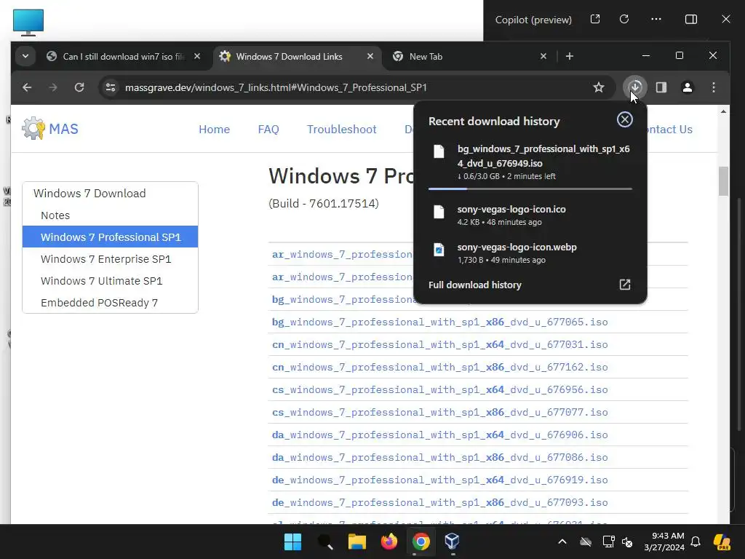Open Windows Start menu
This screenshot has width=745, height=559.
pos(292,542)
